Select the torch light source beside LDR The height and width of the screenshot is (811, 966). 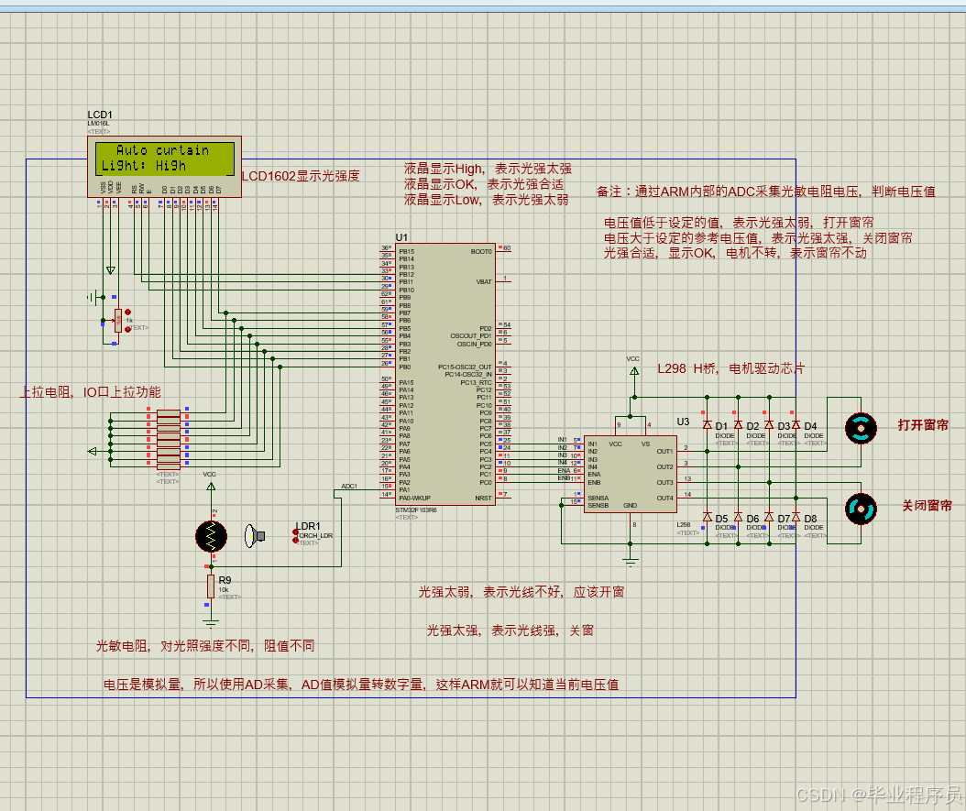[254, 536]
